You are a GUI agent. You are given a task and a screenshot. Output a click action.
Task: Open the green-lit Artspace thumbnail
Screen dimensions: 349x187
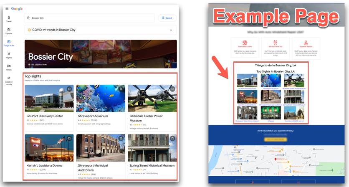(271, 113)
